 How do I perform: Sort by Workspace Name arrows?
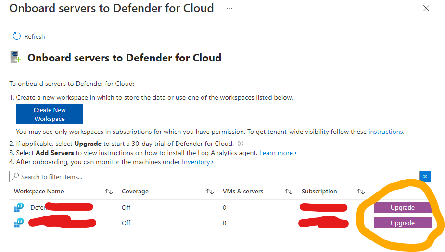point(109,192)
